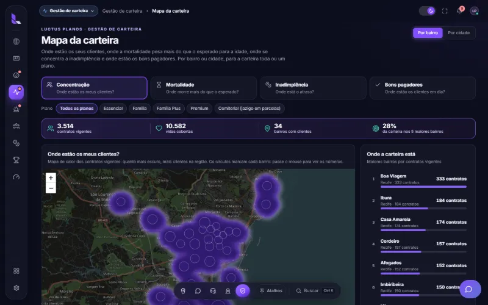Image resolution: width=488 pixels, height=305 pixels.
Task: Open notifications bell
Action: pyautogui.click(x=460, y=11)
